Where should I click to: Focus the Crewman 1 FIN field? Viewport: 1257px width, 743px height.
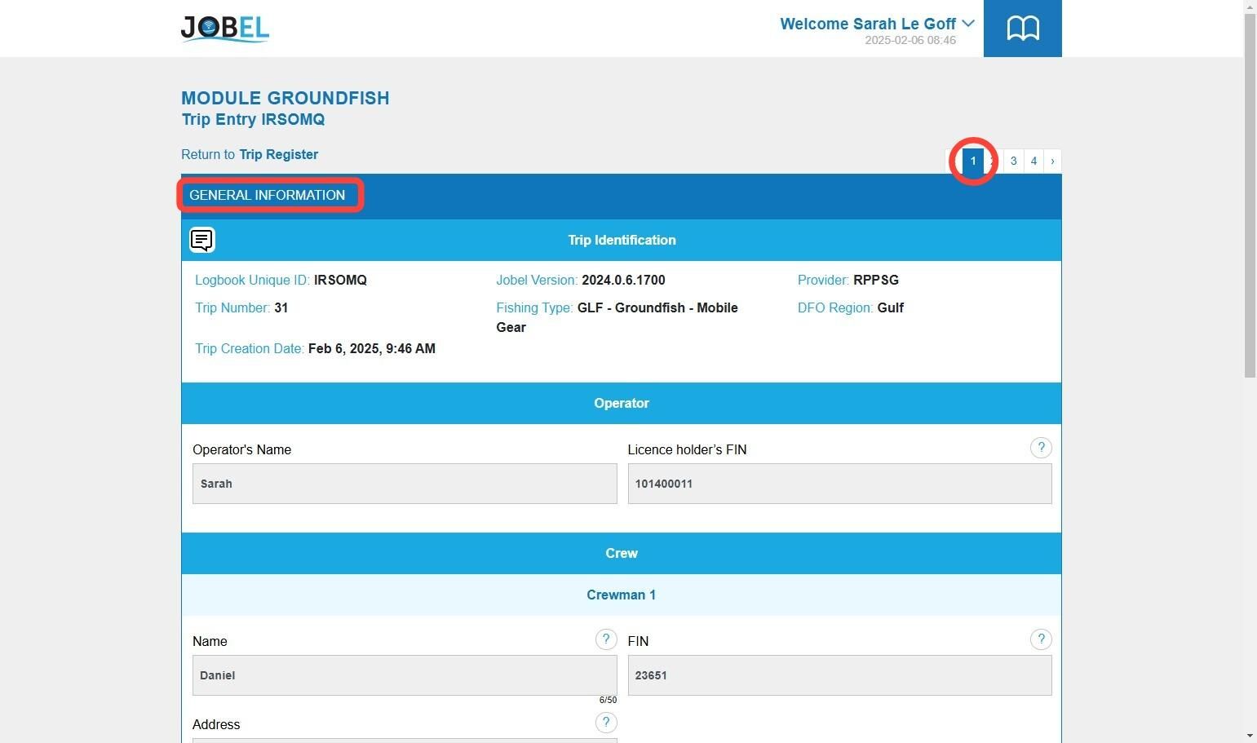839,675
